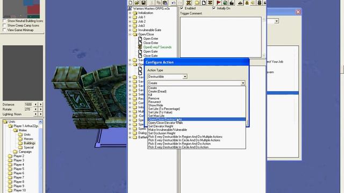Toggle Show Creep Camp Icons checkbox
The height and width of the screenshot is (193, 344).
(4, 25)
